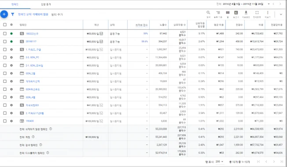Sort by 노출수 column header
Image resolution: width=287 pixels, height=167 pixels.
(163, 25)
